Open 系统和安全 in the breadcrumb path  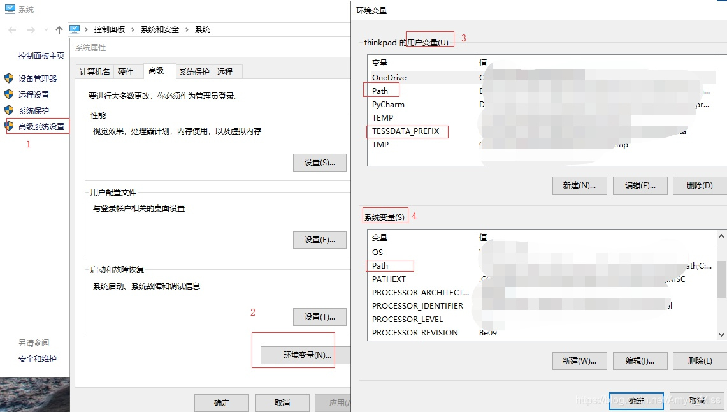click(x=160, y=29)
